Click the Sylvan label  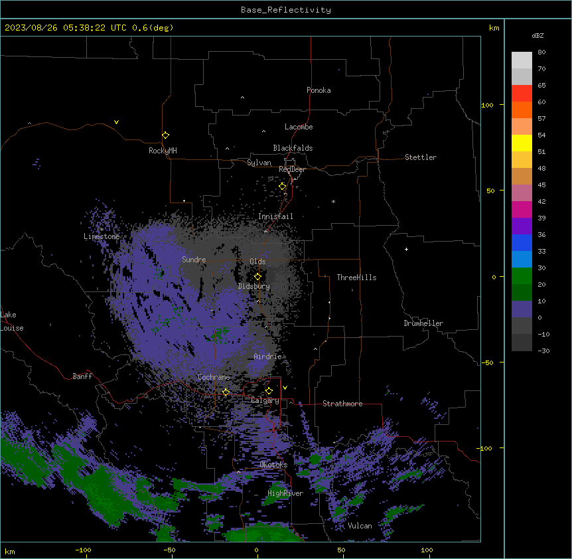coord(259,163)
